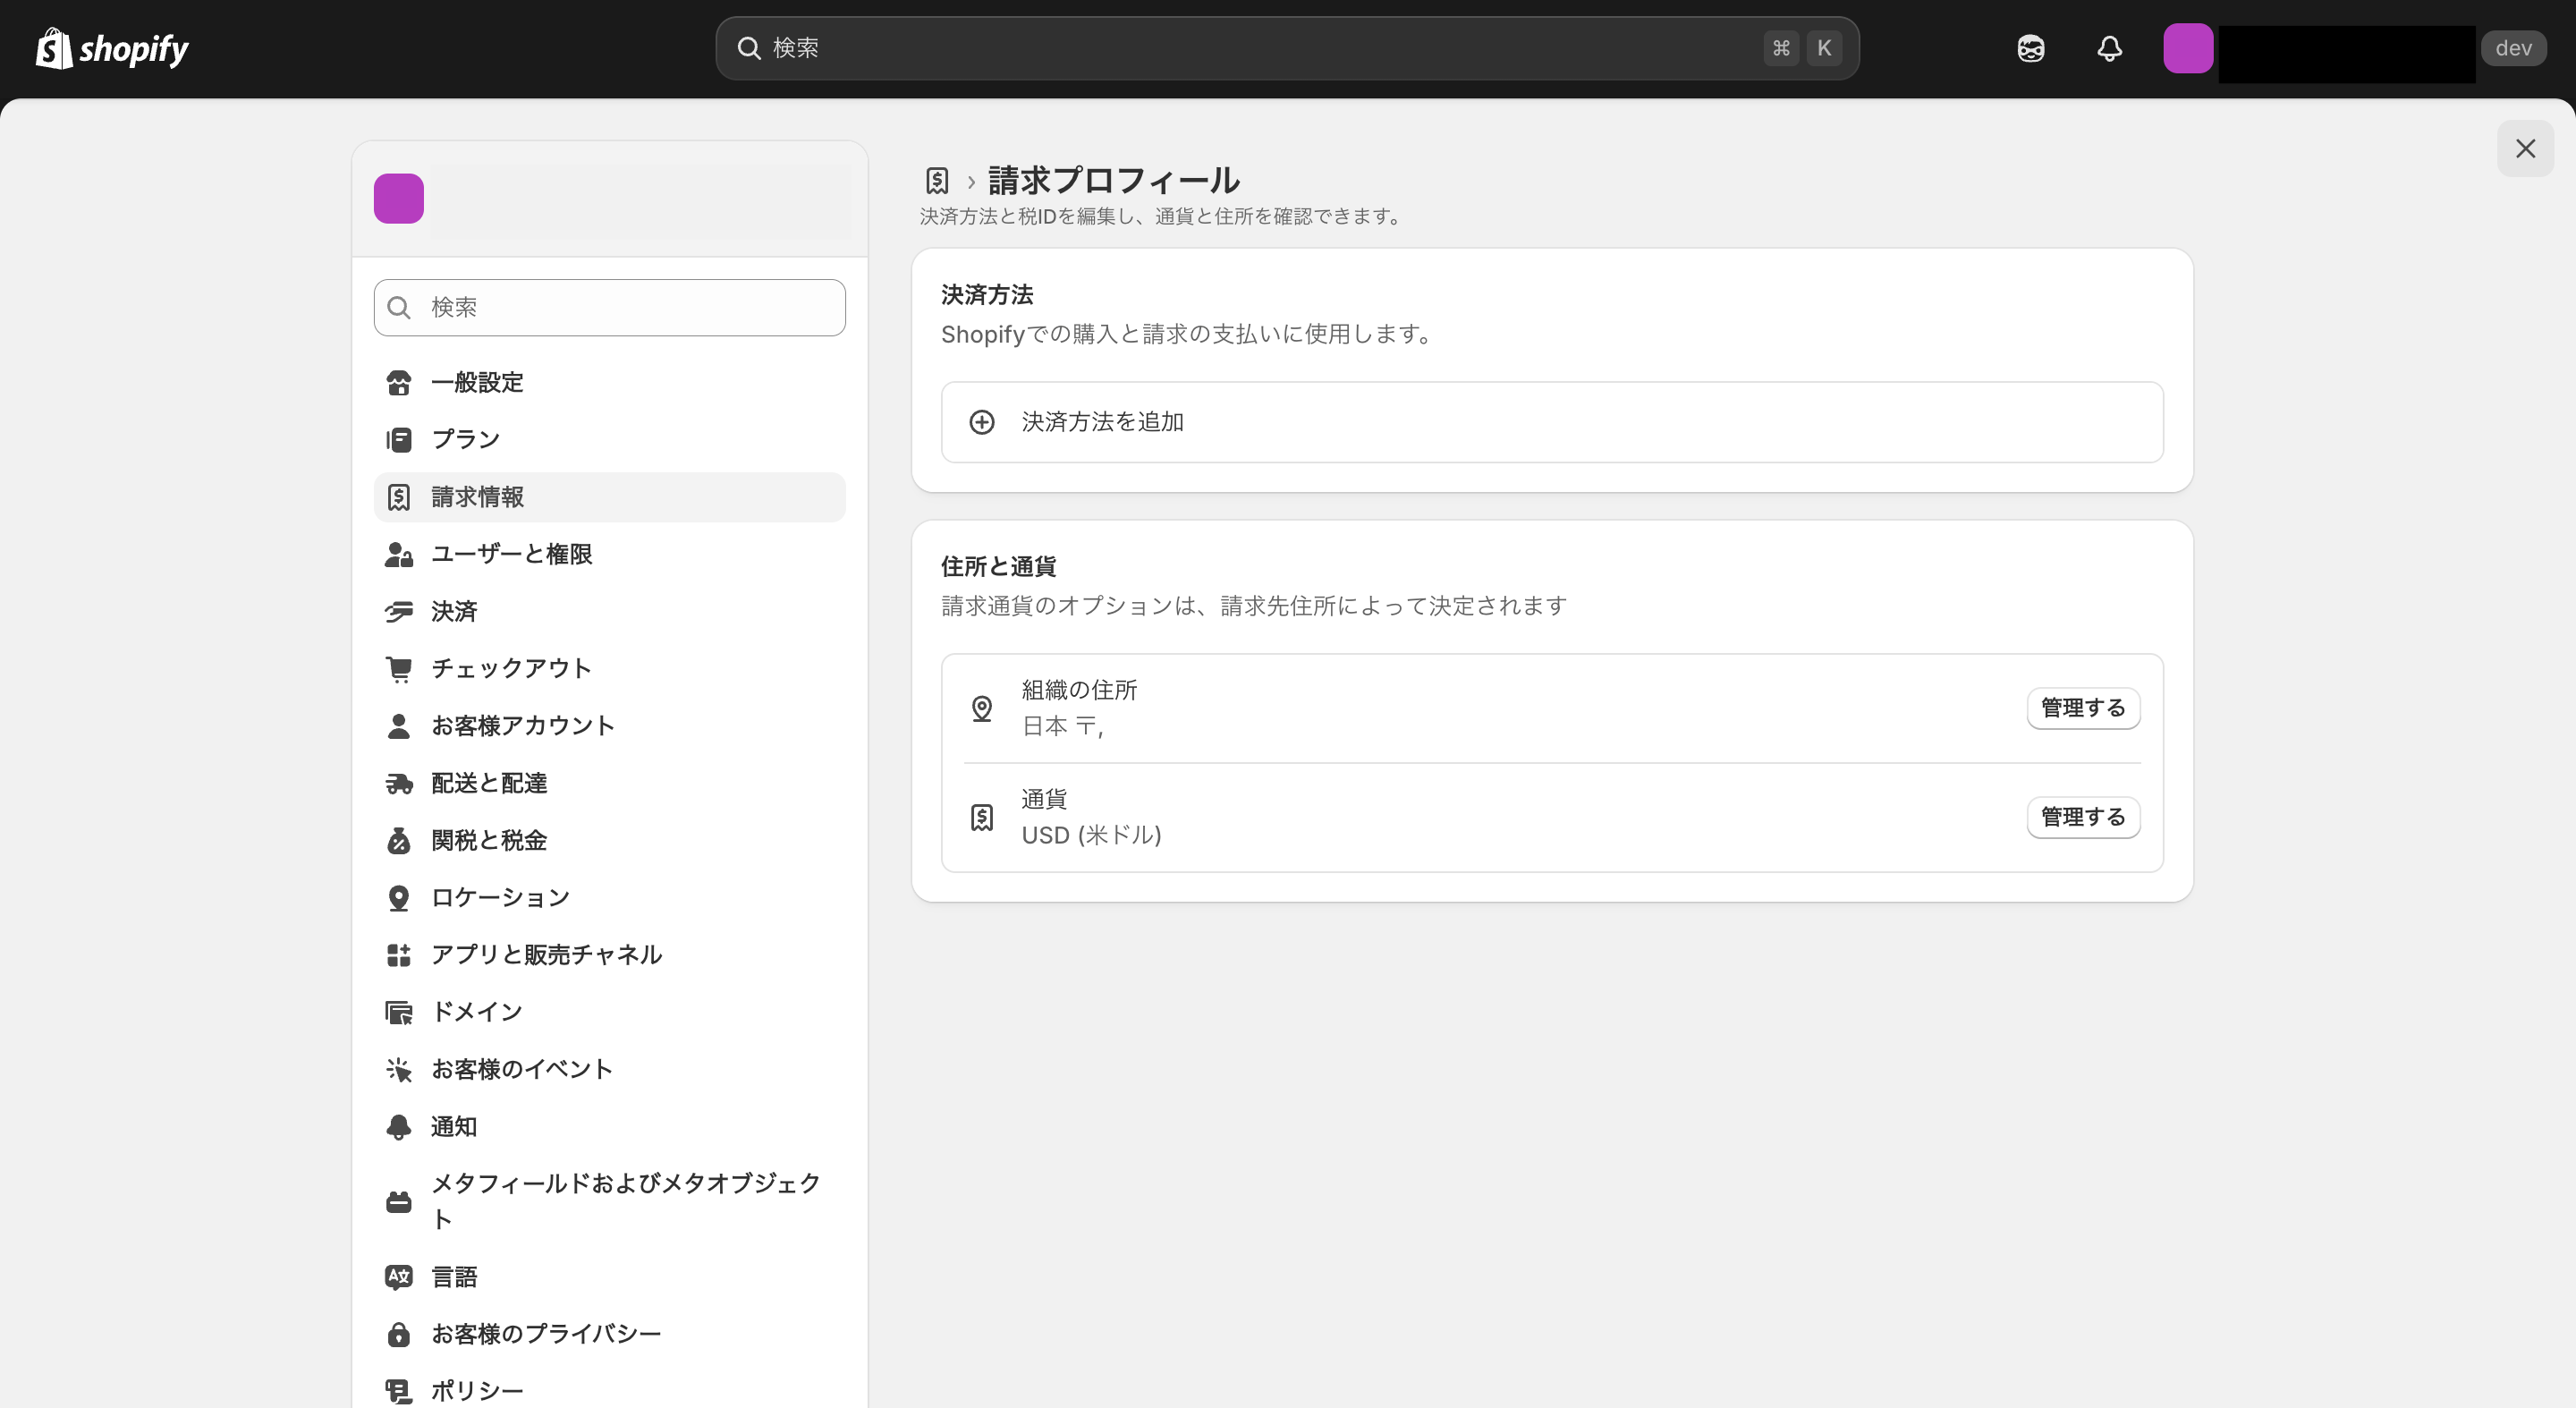
Task: Click the 関税と税金 money icon
Action: 398,840
